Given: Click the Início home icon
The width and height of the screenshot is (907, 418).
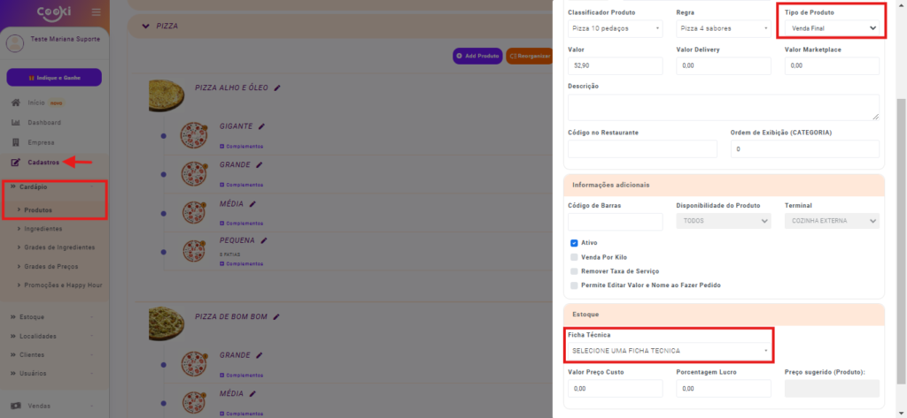Looking at the screenshot, I should [x=15, y=103].
